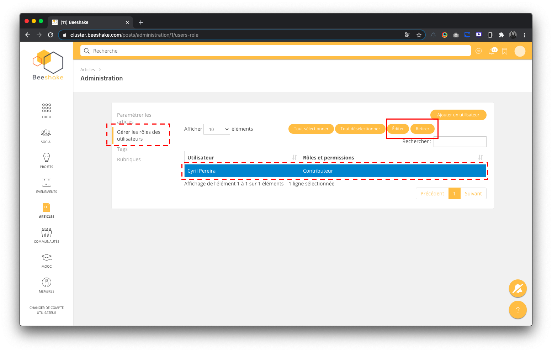Click the Articles breadcrumb link

(87, 70)
